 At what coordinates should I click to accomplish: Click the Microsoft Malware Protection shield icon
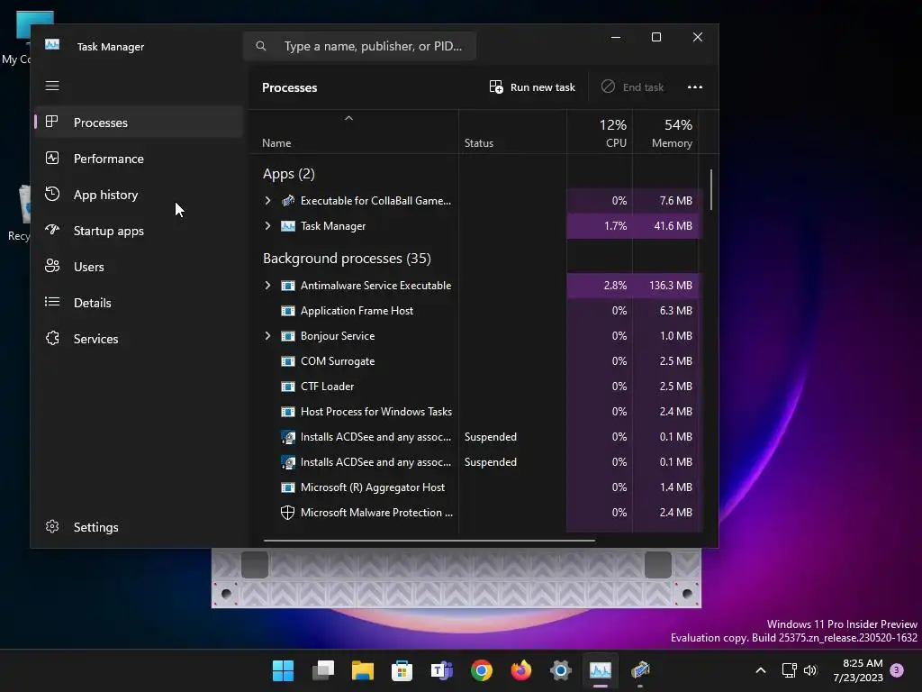287,513
